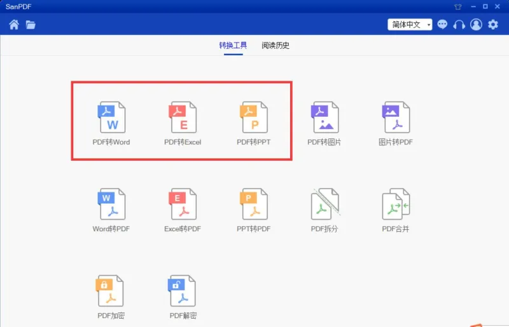Launch the PDF合并 merge tool
Screen dimensions: 509x327
coord(396,204)
